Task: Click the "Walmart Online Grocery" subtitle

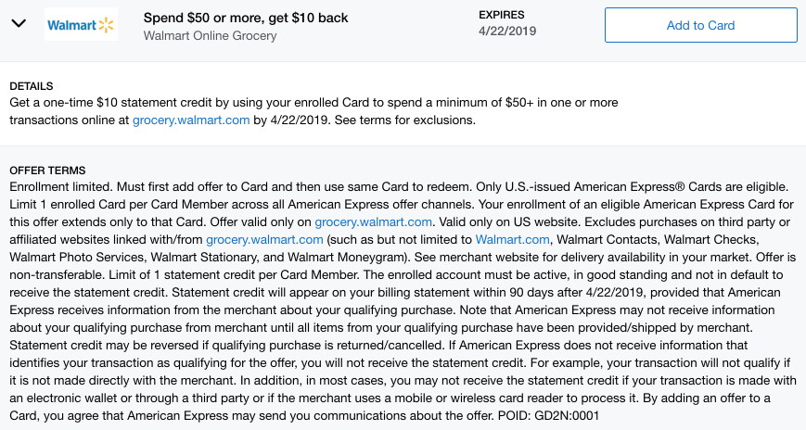Action: 211,35
